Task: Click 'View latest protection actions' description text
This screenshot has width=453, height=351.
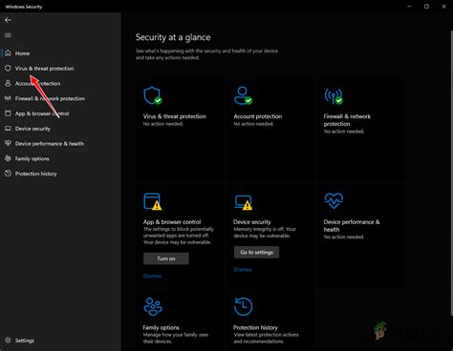Action: pyautogui.click(x=266, y=338)
